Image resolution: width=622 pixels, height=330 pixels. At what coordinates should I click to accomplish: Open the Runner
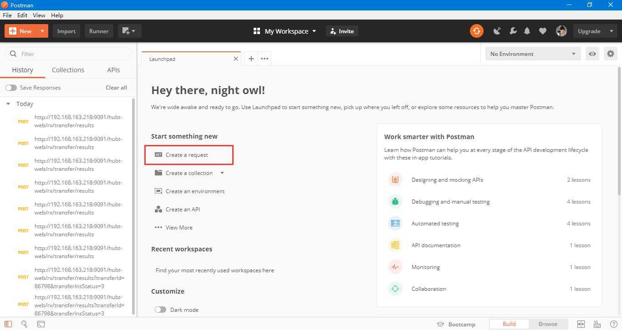click(x=99, y=31)
